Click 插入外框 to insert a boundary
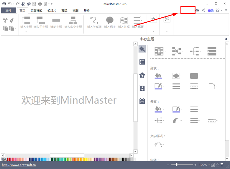The height and width of the screenshot is (169, 230). (124, 22)
